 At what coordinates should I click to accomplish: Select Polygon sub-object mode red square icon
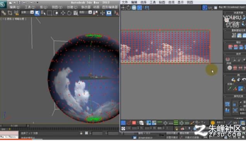(x=134, y=123)
